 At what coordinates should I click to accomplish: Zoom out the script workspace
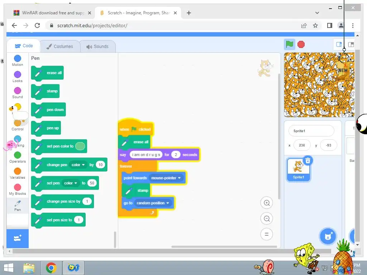(x=267, y=219)
